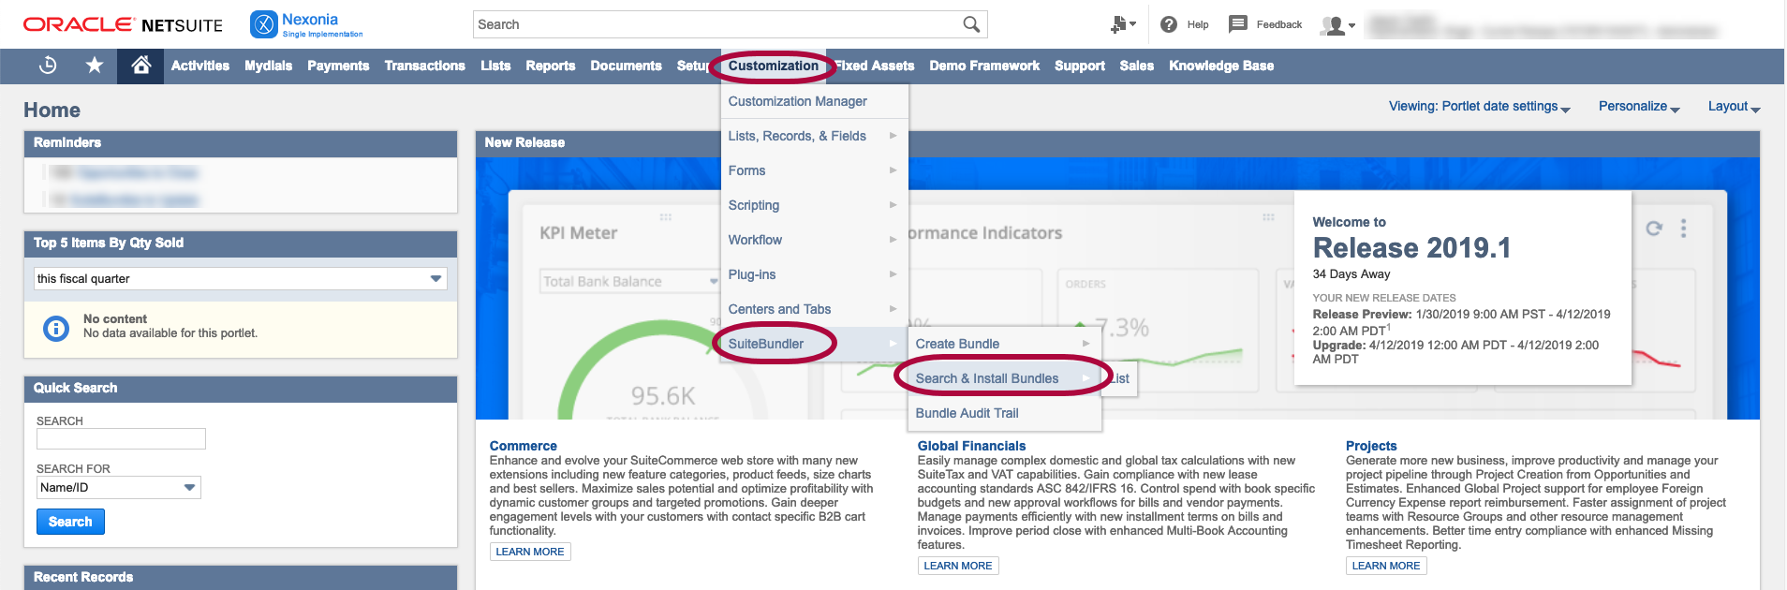Choose Bundle Audit Trail menu entry
1787x590 pixels.
(x=967, y=413)
